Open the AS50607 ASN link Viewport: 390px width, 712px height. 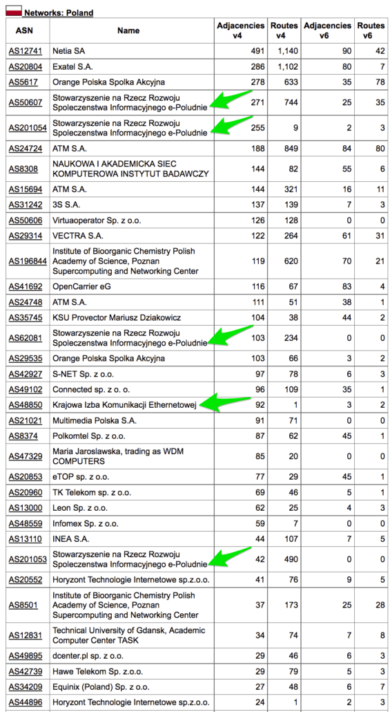(x=26, y=102)
